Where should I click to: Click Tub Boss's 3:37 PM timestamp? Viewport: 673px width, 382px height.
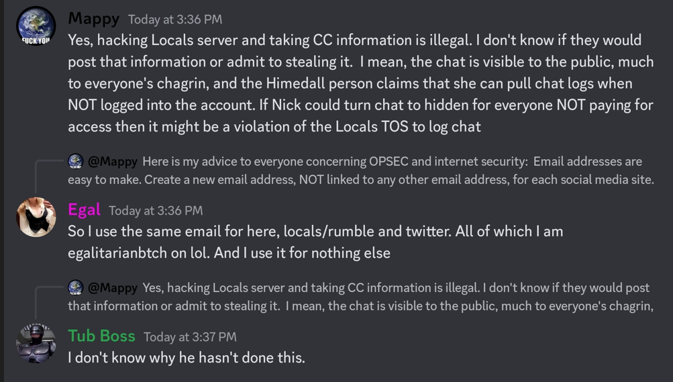(x=190, y=337)
